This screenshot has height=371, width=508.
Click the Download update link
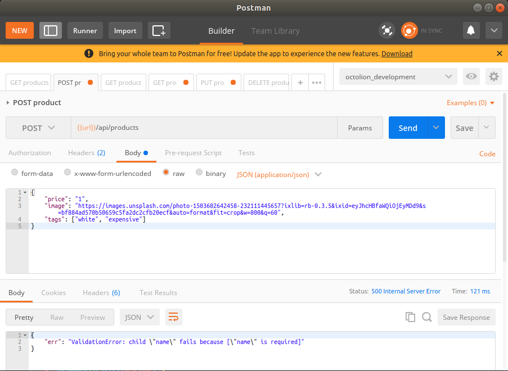(397, 54)
